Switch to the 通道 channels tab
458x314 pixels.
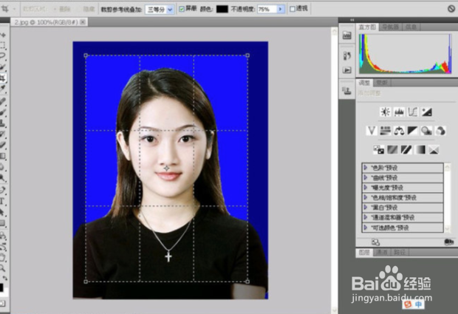click(x=381, y=253)
